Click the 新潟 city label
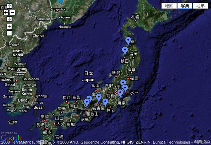The width and height of the screenshot is (211, 145). [x=116, y=73]
